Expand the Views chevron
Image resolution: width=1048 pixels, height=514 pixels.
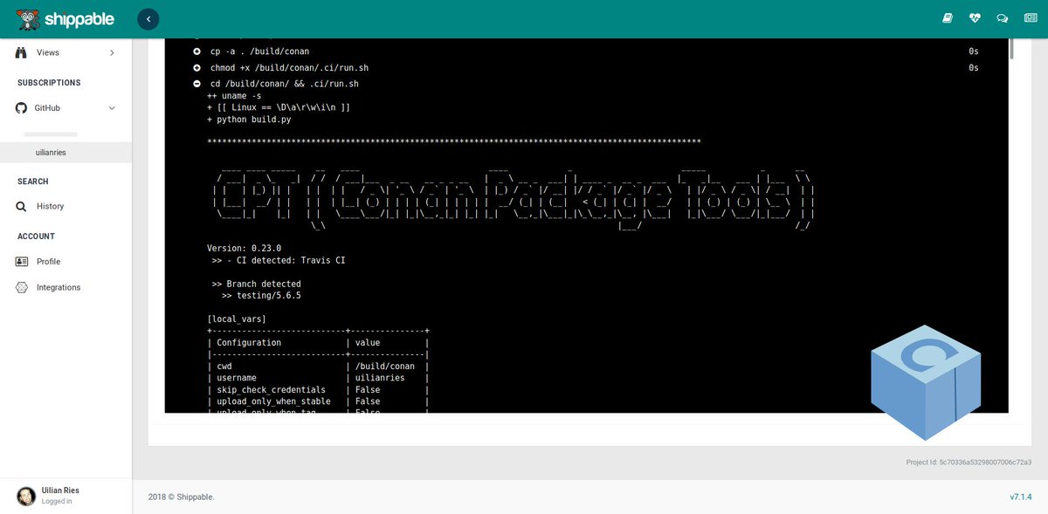click(x=112, y=53)
